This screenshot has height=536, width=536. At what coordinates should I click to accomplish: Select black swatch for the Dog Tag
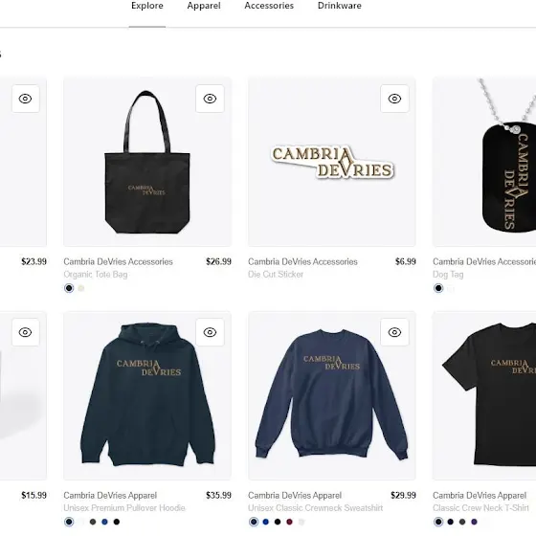438,288
